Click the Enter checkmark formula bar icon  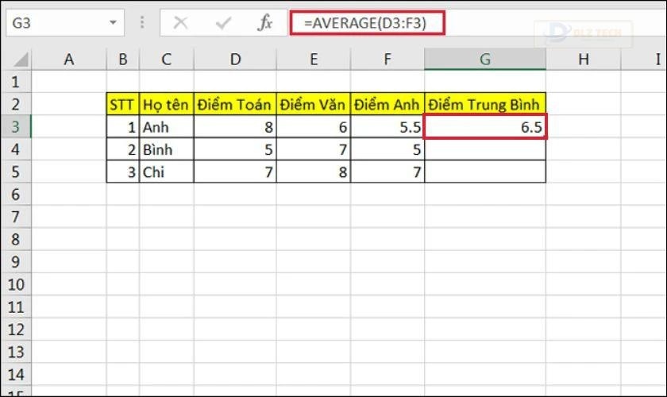tap(223, 23)
